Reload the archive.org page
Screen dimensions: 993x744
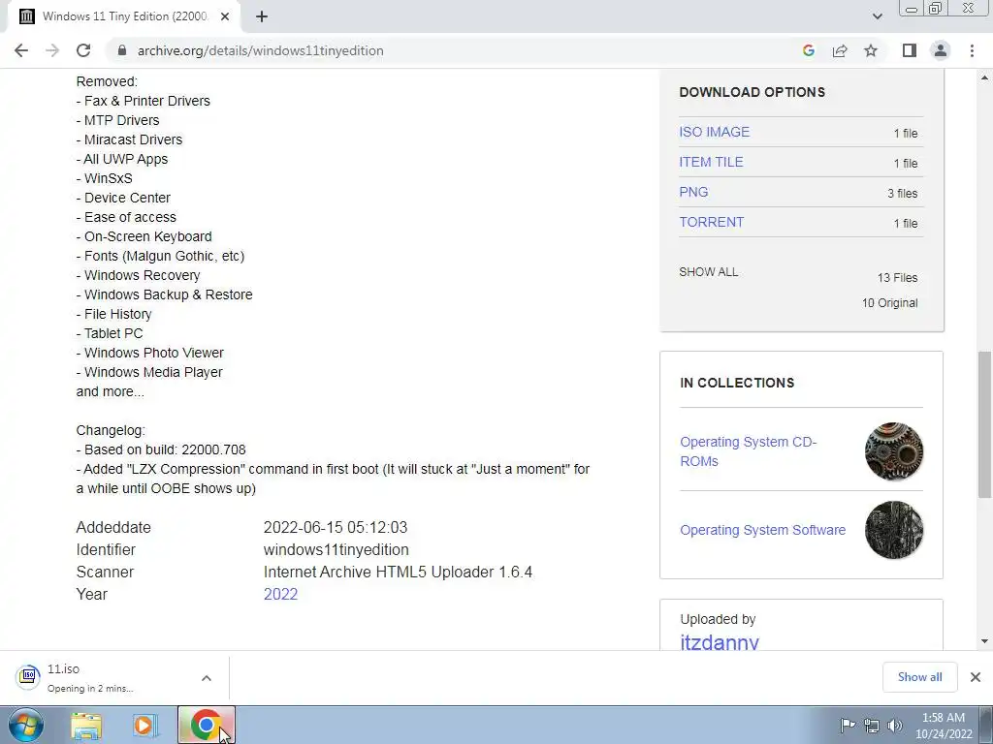83,50
